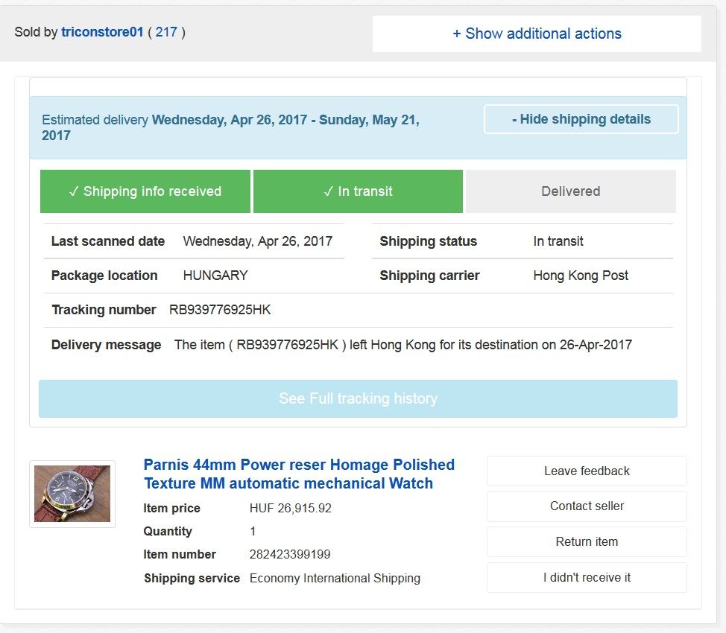The image size is (726, 633).
Task: Click the delivery message text
Action: click(403, 345)
